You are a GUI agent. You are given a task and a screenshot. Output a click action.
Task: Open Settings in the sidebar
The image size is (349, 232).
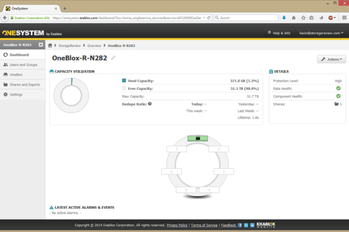coord(23,95)
